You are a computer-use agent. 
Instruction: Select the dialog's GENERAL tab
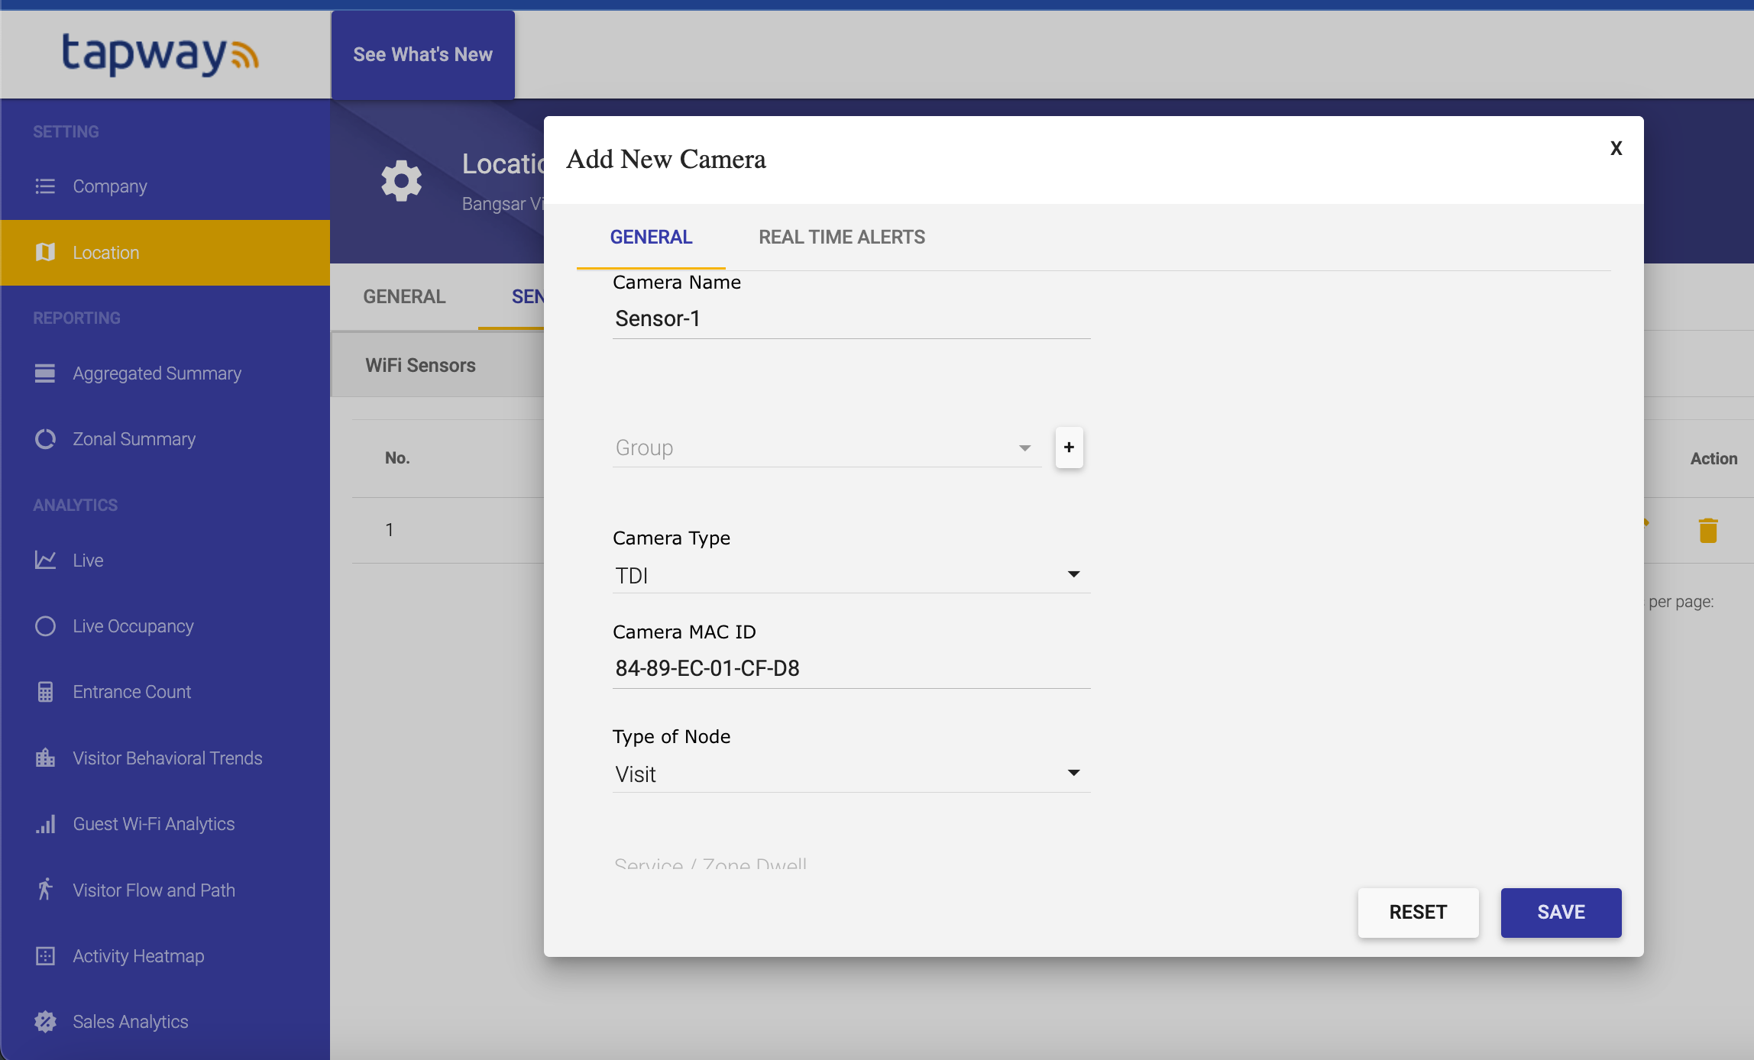click(x=651, y=238)
